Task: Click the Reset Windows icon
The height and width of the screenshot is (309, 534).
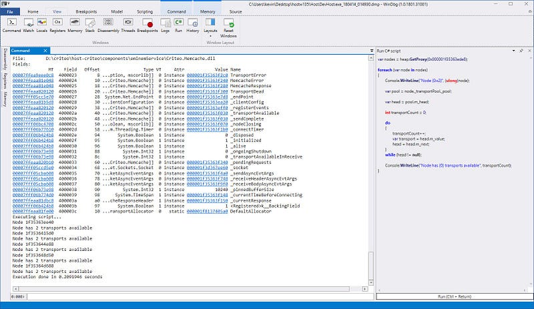Action: coord(228,28)
